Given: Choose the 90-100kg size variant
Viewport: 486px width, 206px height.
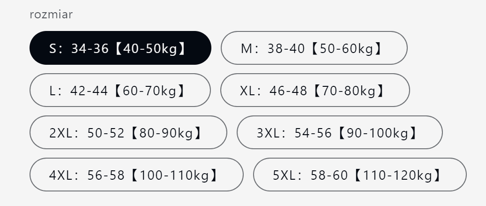Looking at the screenshot, I should click(339, 132).
